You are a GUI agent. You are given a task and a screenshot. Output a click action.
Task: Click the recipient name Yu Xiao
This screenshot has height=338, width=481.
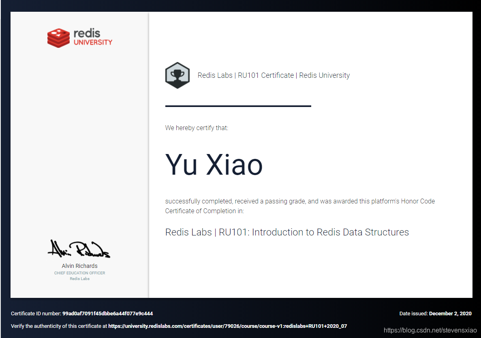click(x=214, y=165)
